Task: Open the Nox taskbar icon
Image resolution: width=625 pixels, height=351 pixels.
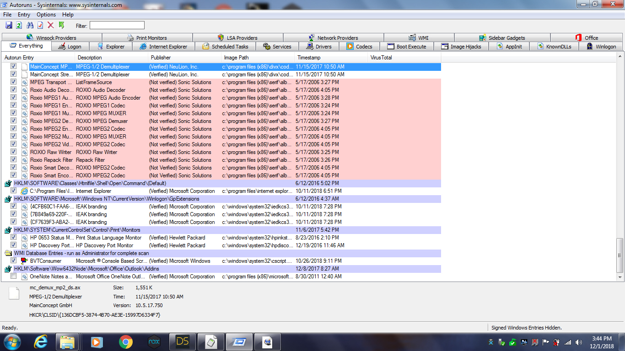Action: (154, 342)
